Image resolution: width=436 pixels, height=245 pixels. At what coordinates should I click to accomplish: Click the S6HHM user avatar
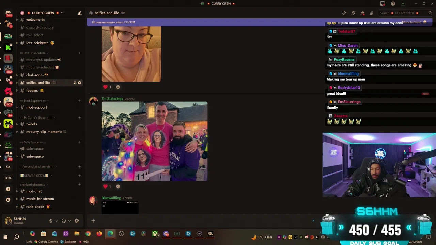(x=8, y=220)
